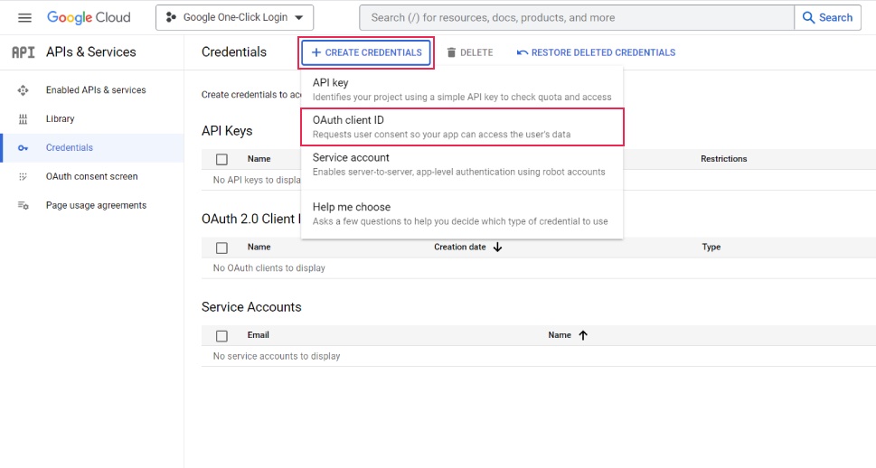Sort by Creation date down arrow

point(498,247)
